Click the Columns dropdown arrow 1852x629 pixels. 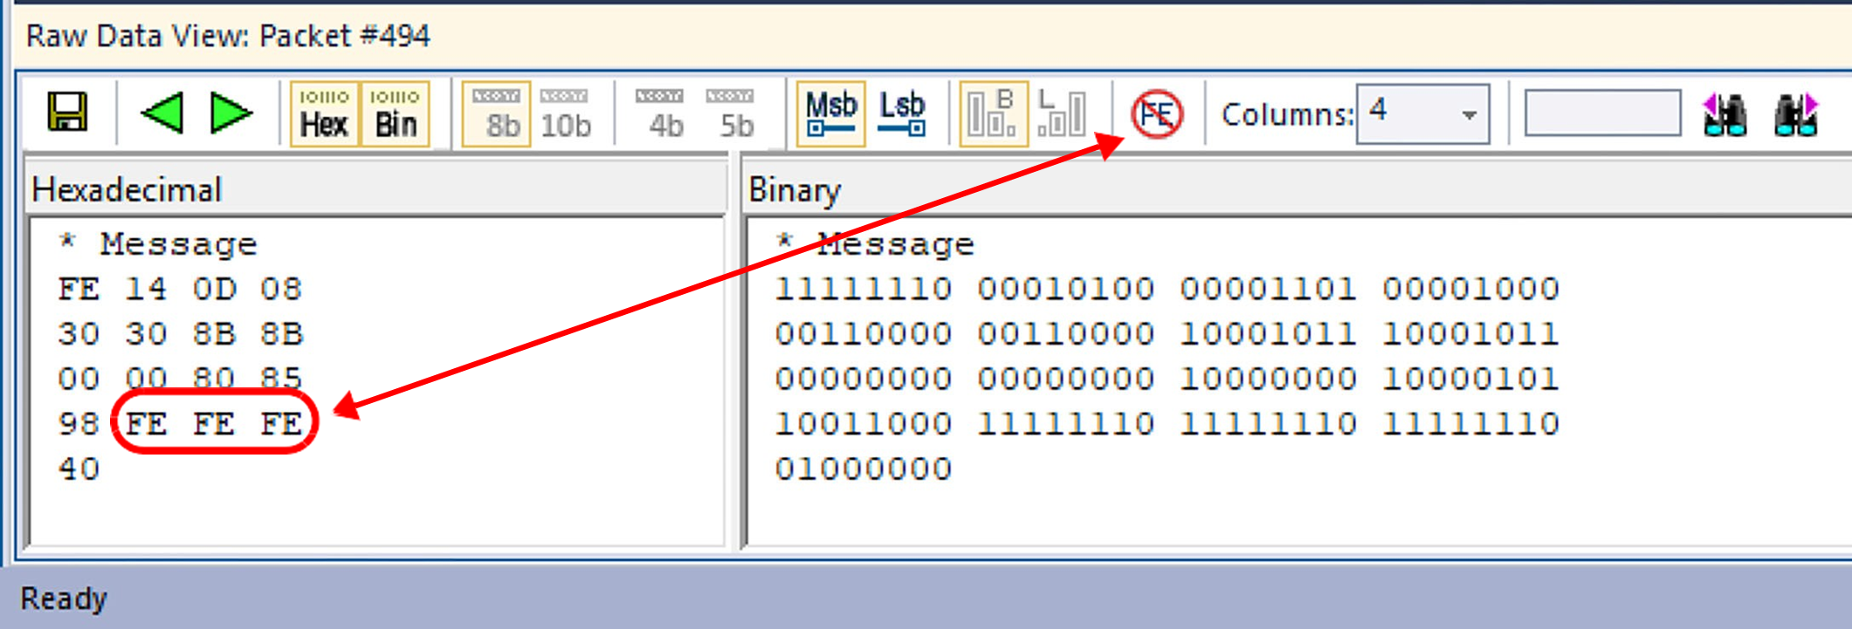pos(1469,114)
